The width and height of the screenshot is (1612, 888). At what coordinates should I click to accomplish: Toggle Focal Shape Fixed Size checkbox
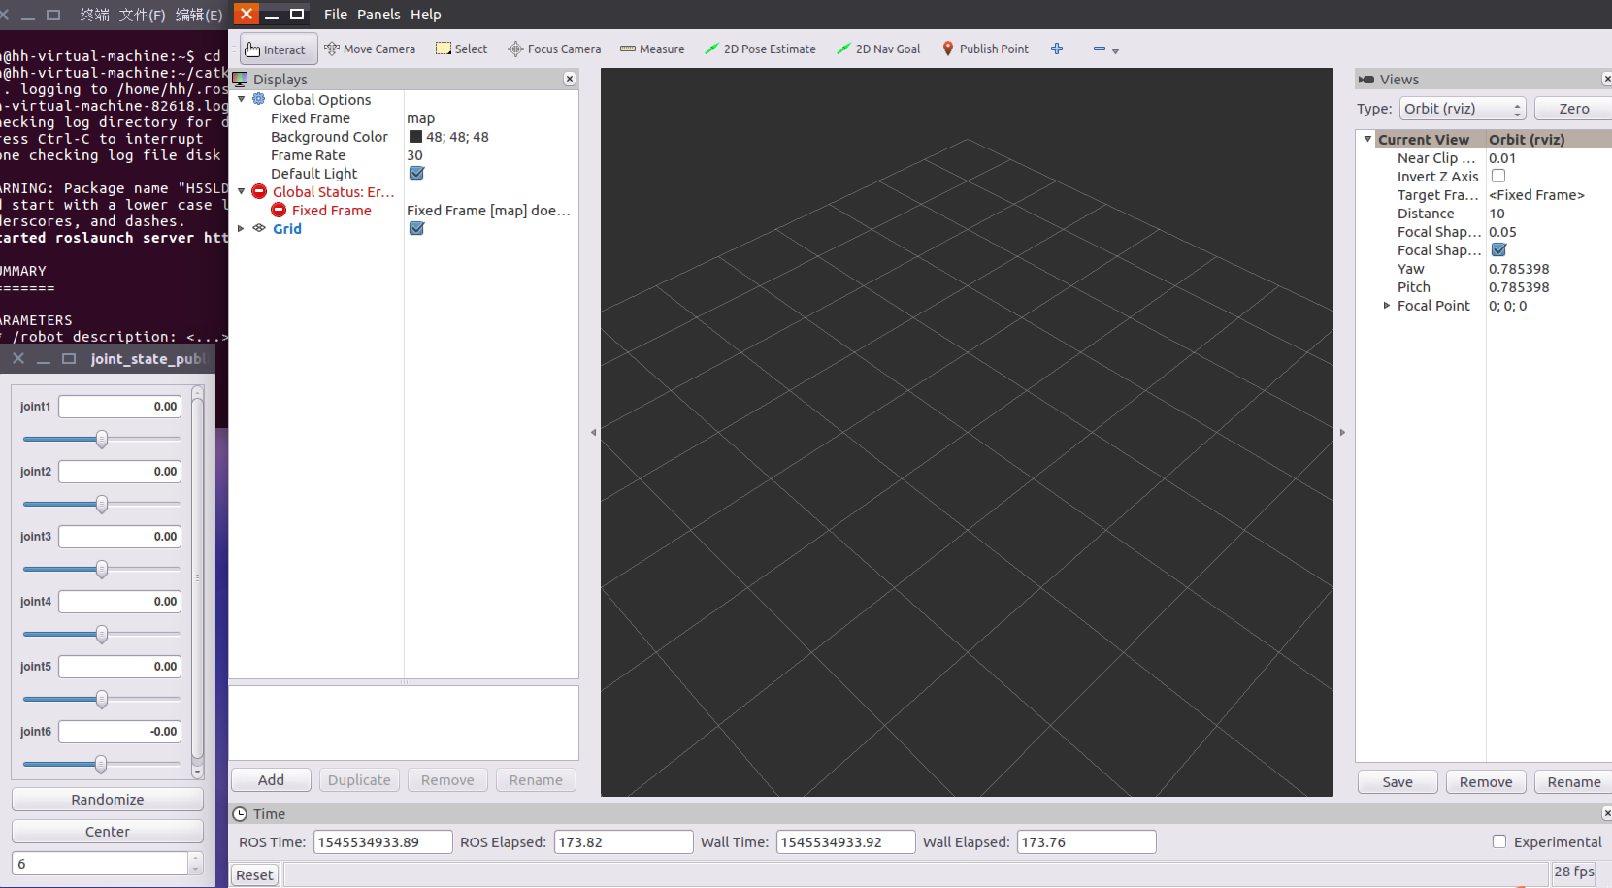[x=1498, y=250]
